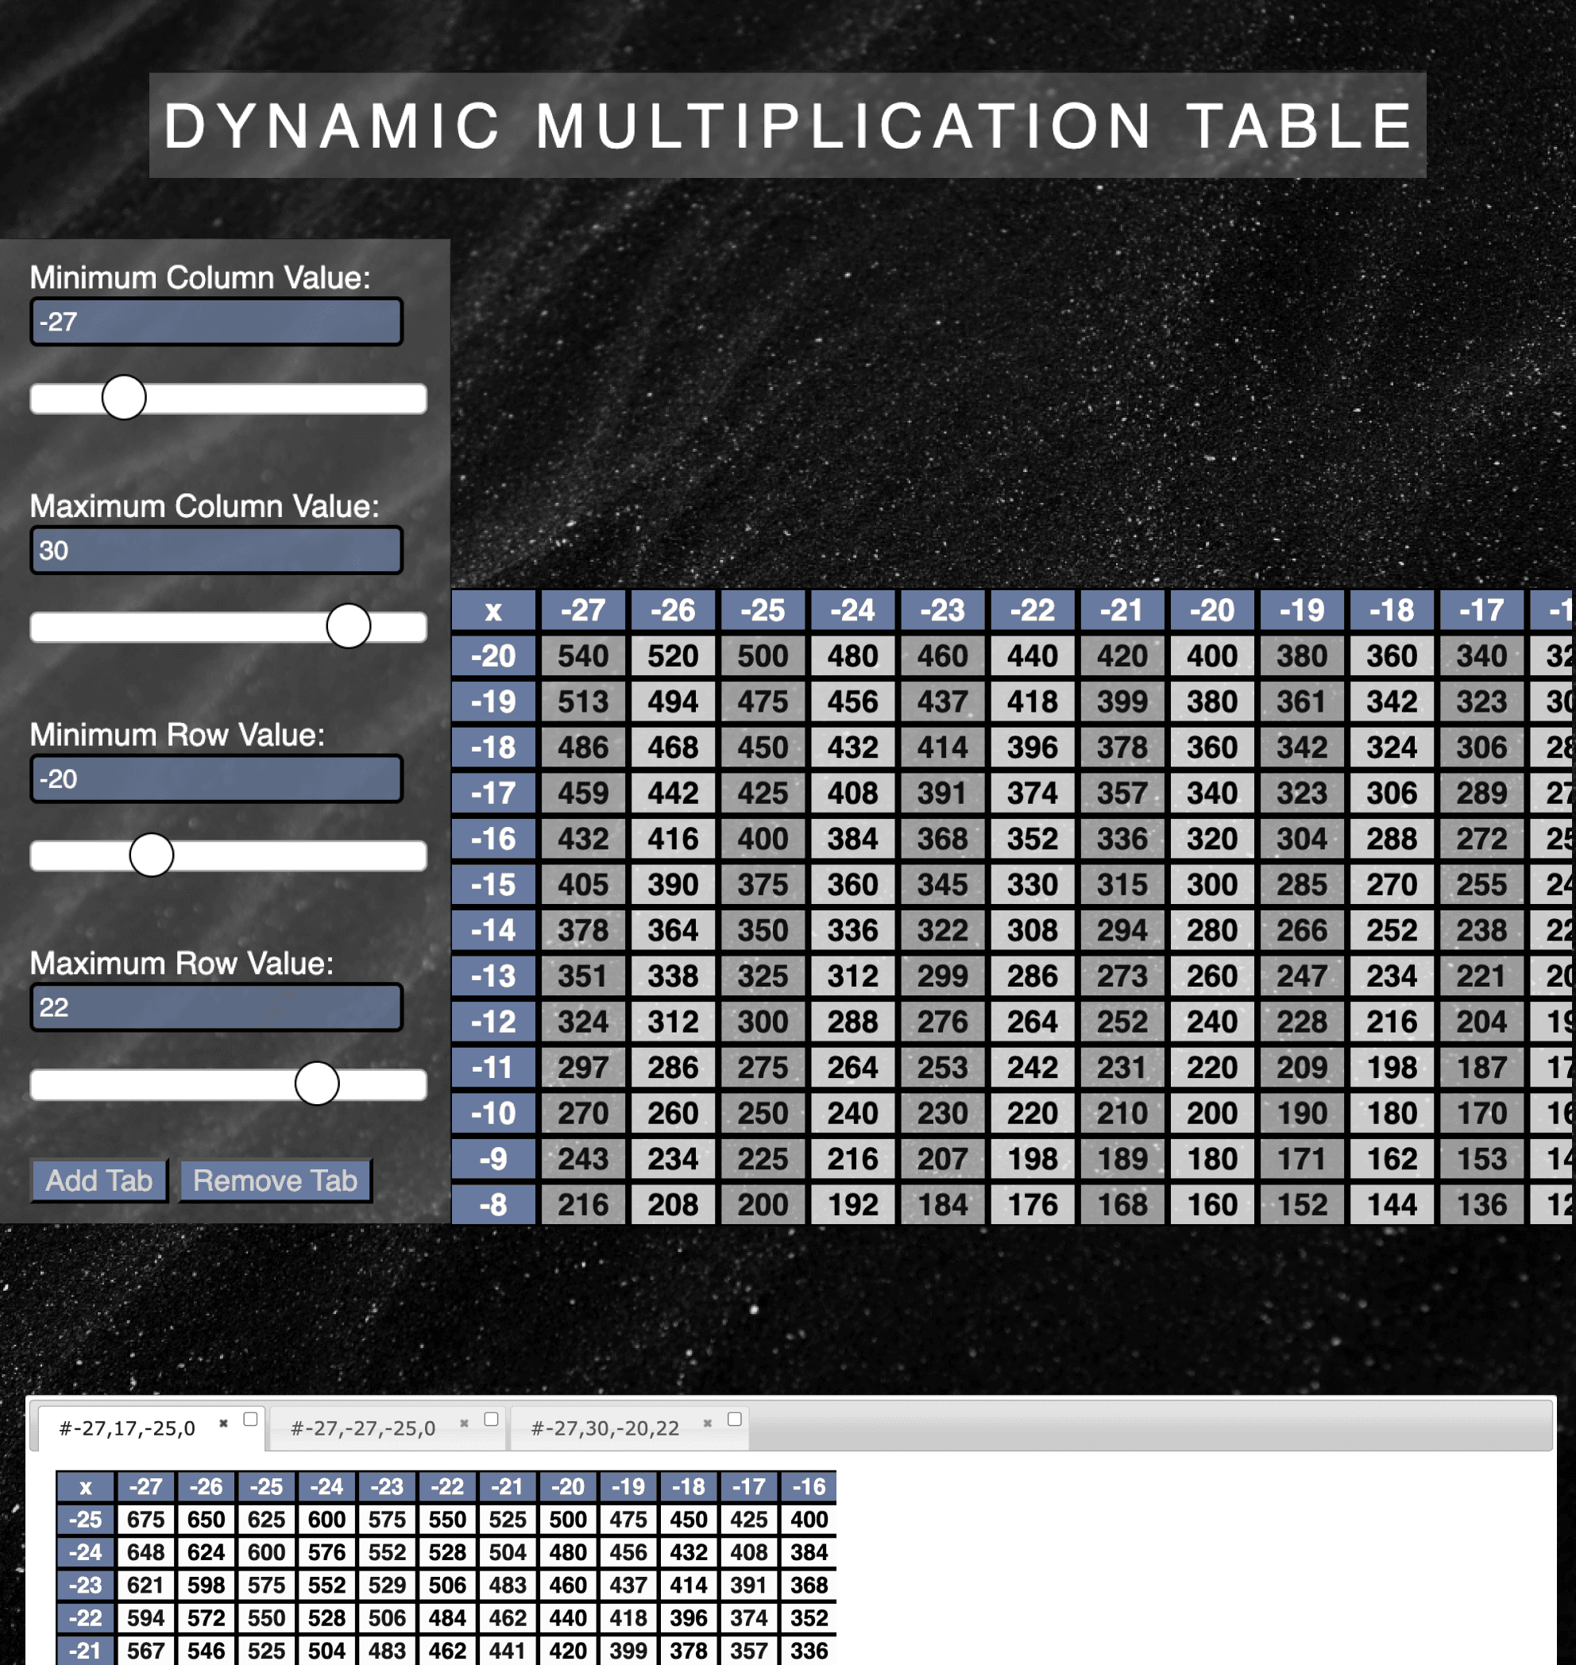The width and height of the screenshot is (1576, 1665).
Task: Click the Minimum Row Value slider handle
Action: click(151, 856)
